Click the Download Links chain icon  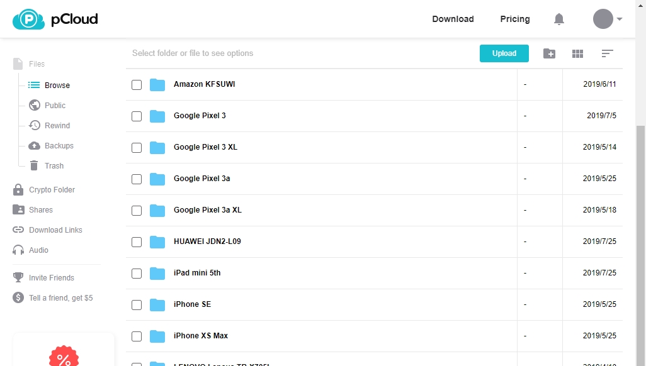18,230
